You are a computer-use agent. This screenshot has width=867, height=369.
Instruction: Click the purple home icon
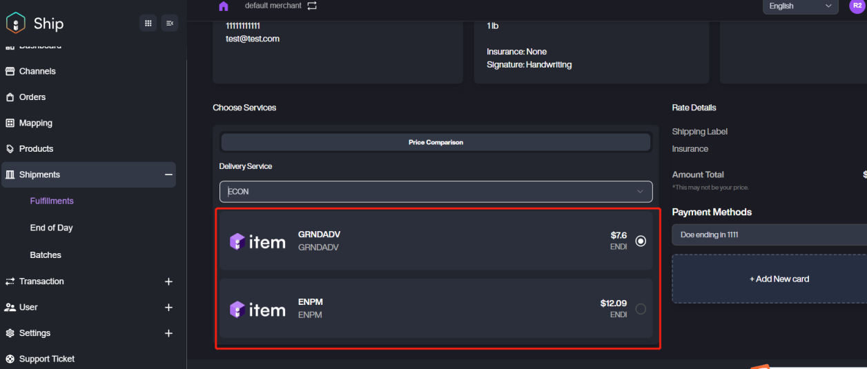(x=223, y=6)
